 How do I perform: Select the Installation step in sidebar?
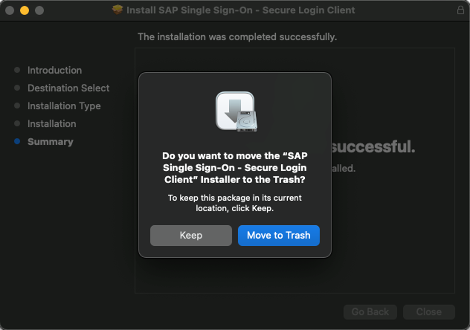tap(52, 124)
